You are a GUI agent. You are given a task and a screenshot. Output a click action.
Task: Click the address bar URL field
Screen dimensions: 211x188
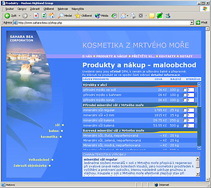coord(104,23)
